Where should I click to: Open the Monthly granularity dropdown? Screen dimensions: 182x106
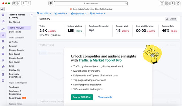click(x=61, y=14)
